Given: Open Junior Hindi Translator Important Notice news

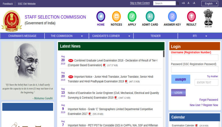Looking at the screenshot, I should tap(111, 79).
